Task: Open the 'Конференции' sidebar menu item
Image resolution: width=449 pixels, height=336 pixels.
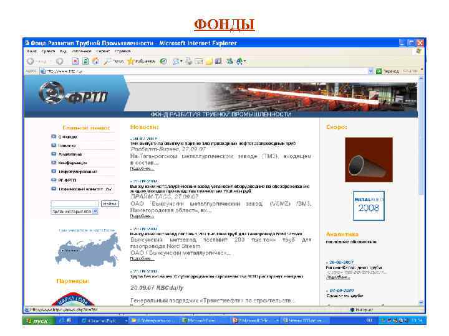Action: click(x=72, y=163)
